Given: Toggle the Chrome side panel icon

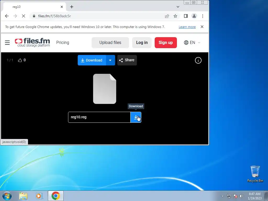Looking at the screenshot, I should click(x=186, y=16).
